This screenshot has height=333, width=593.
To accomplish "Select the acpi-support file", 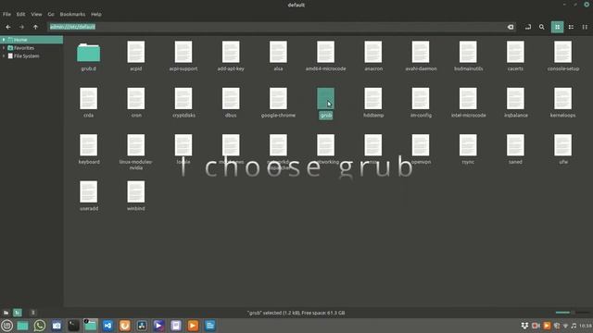I will click(x=183, y=56).
